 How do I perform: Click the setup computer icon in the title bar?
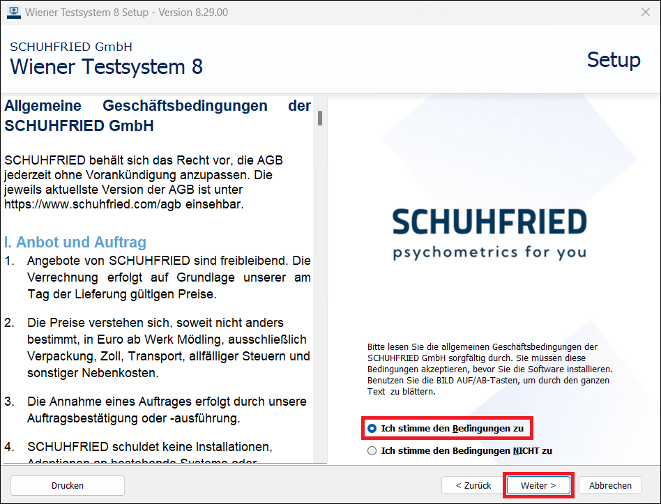coord(14,12)
